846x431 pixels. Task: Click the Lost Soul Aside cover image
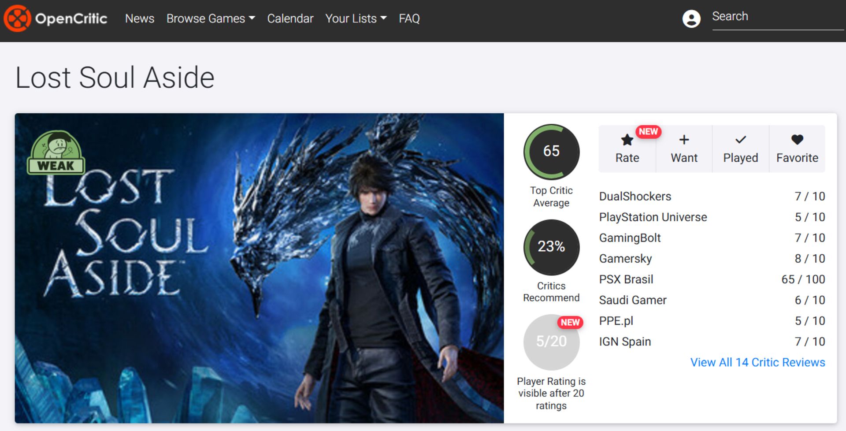click(x=259, y=268)
